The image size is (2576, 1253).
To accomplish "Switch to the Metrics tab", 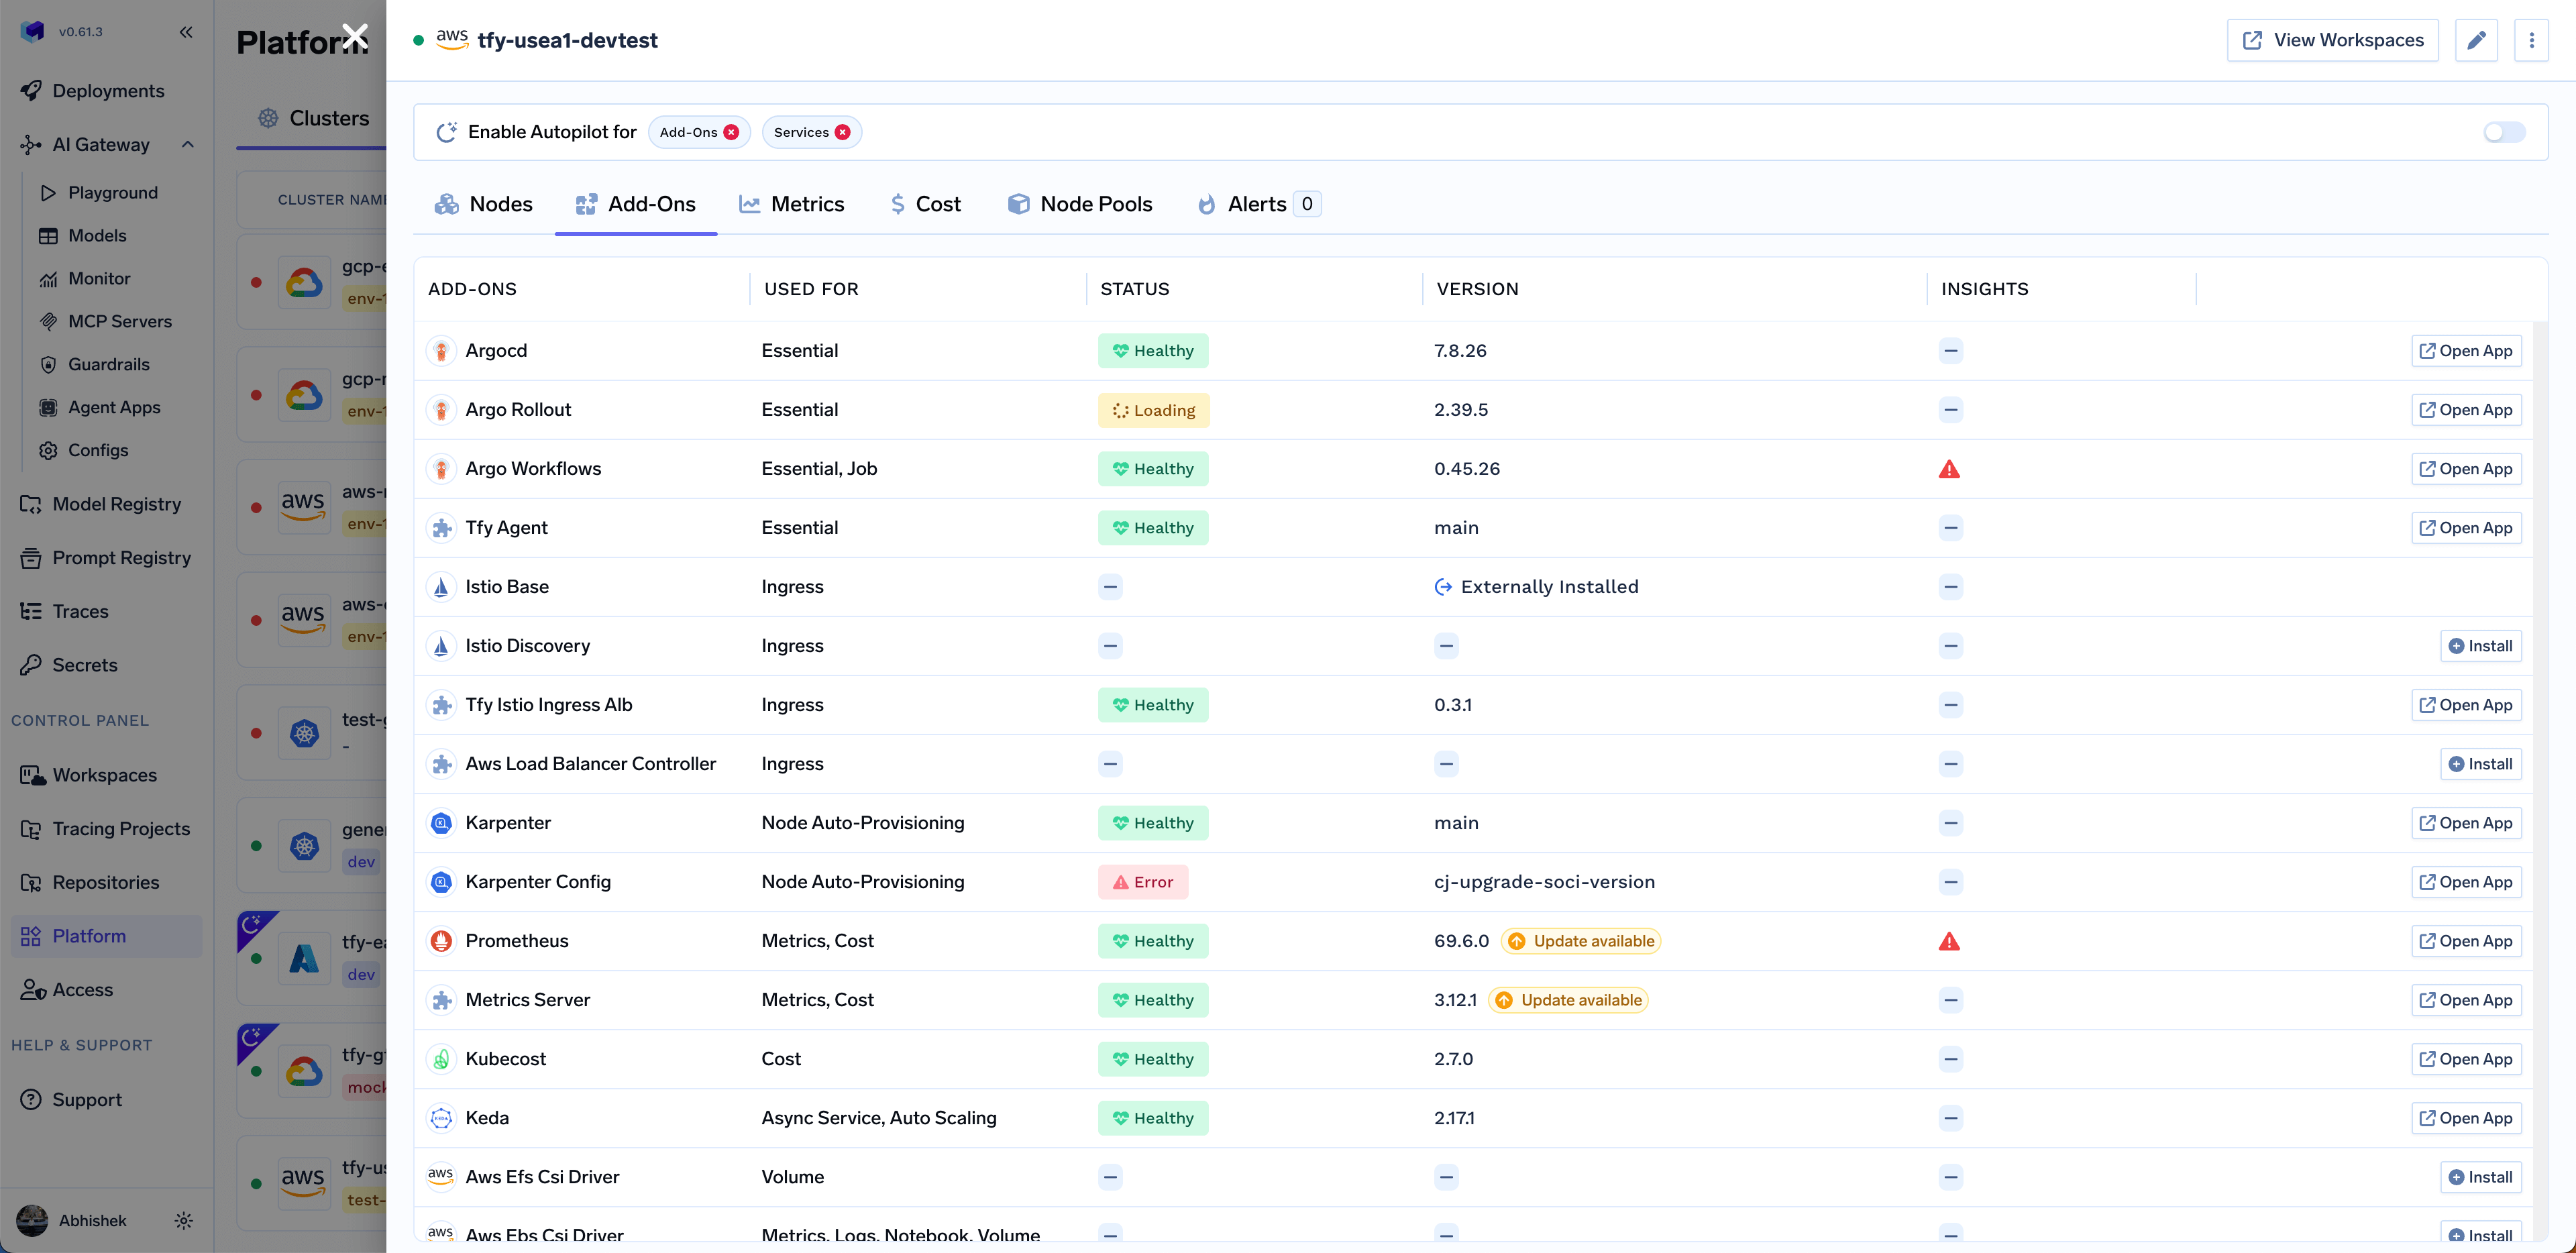I will pos(792,203).
